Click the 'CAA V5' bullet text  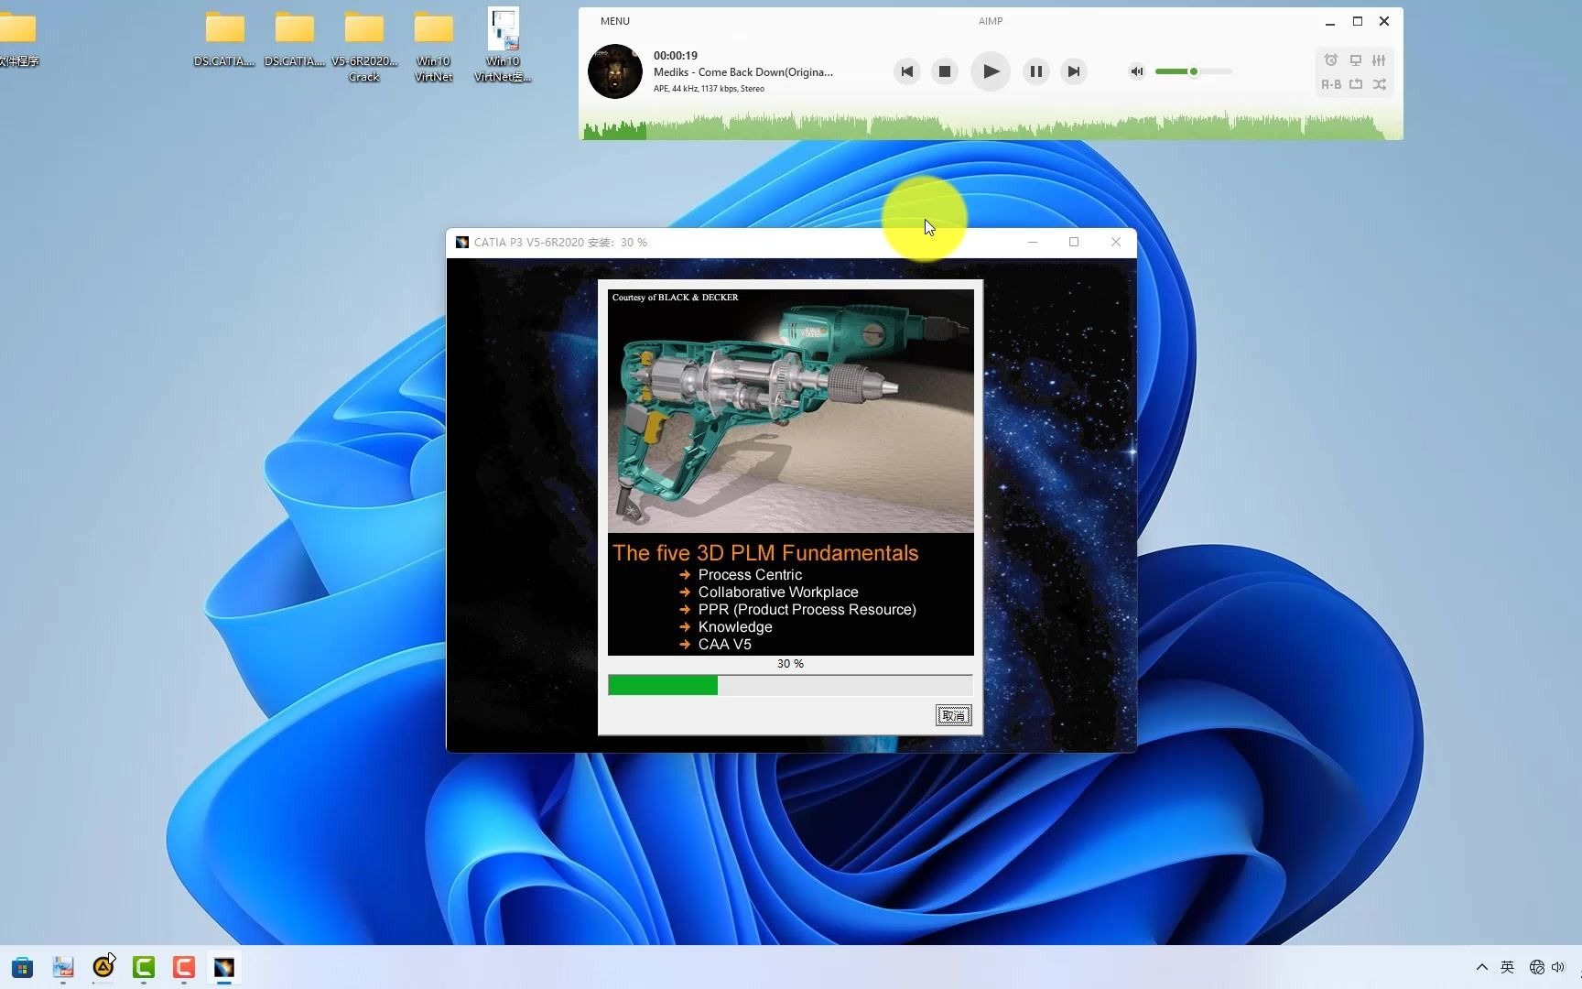pyautogui.click(x=724, y=645)
